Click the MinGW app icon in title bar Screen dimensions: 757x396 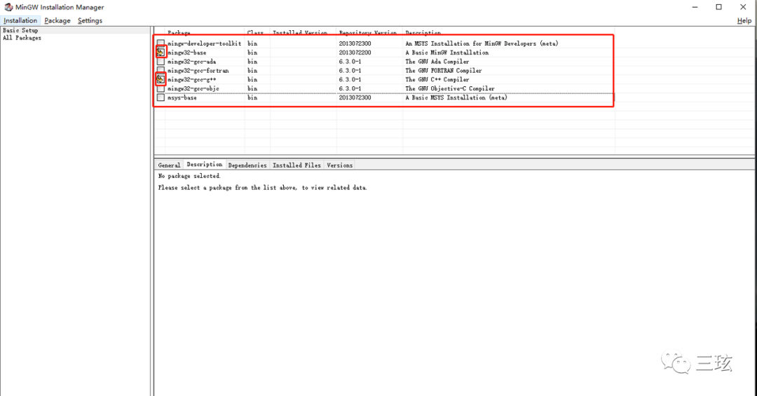[x=8, y=7]
